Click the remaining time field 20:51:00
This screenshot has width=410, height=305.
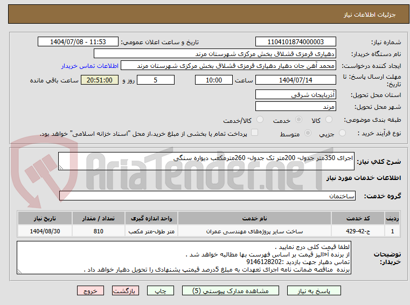(x=100, y=80)
